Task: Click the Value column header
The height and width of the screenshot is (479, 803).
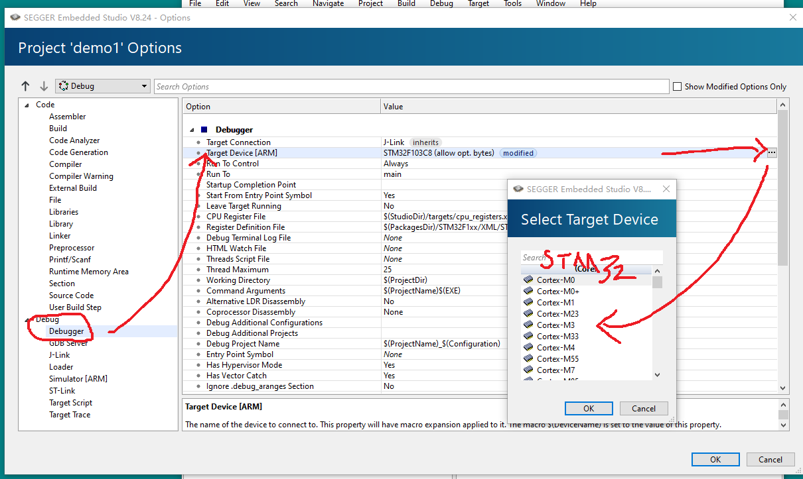Action: coord(579,106)
